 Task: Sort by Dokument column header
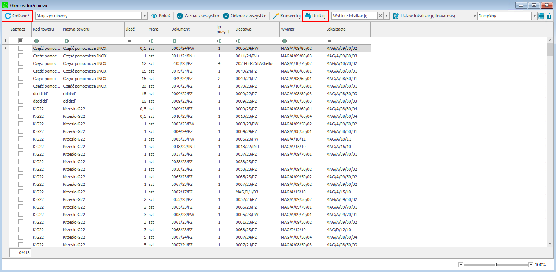tap(193, 29)
